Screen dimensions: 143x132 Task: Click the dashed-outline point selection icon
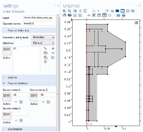[128, 11]
